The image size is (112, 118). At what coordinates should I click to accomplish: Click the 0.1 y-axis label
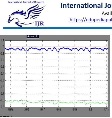coord(2,40)
